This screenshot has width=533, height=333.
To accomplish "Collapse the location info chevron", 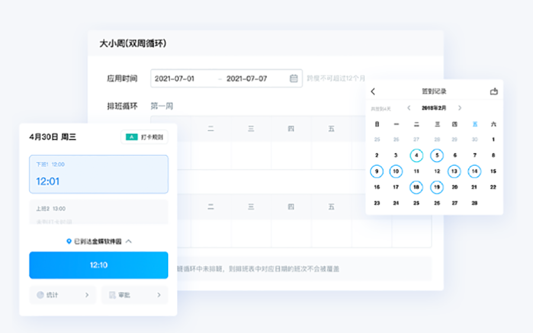I will [129, 241].
